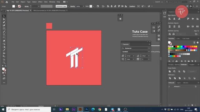Select the Pen tool
Viewport: 200px width, 112px height.
4,22
